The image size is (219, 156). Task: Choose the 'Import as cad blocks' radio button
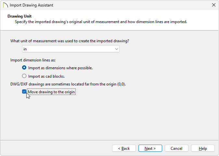24,76
